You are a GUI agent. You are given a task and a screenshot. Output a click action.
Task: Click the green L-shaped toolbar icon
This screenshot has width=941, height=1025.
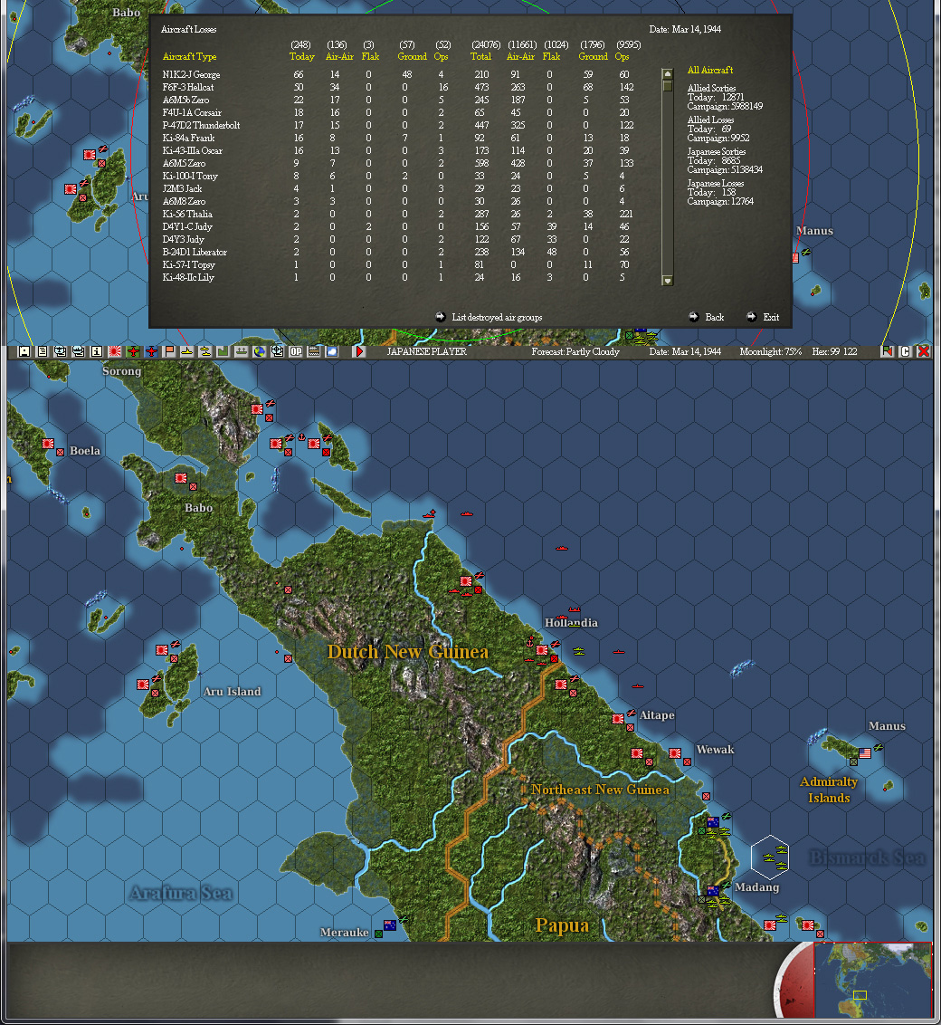click(223, 351)
